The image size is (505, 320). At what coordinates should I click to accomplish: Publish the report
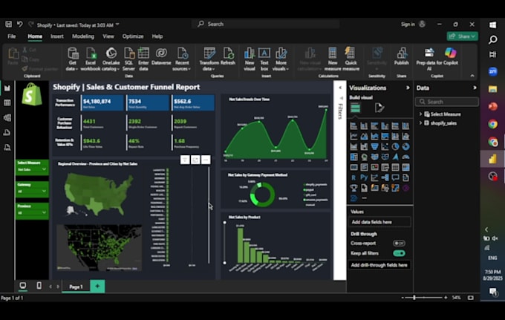point(401,56)
